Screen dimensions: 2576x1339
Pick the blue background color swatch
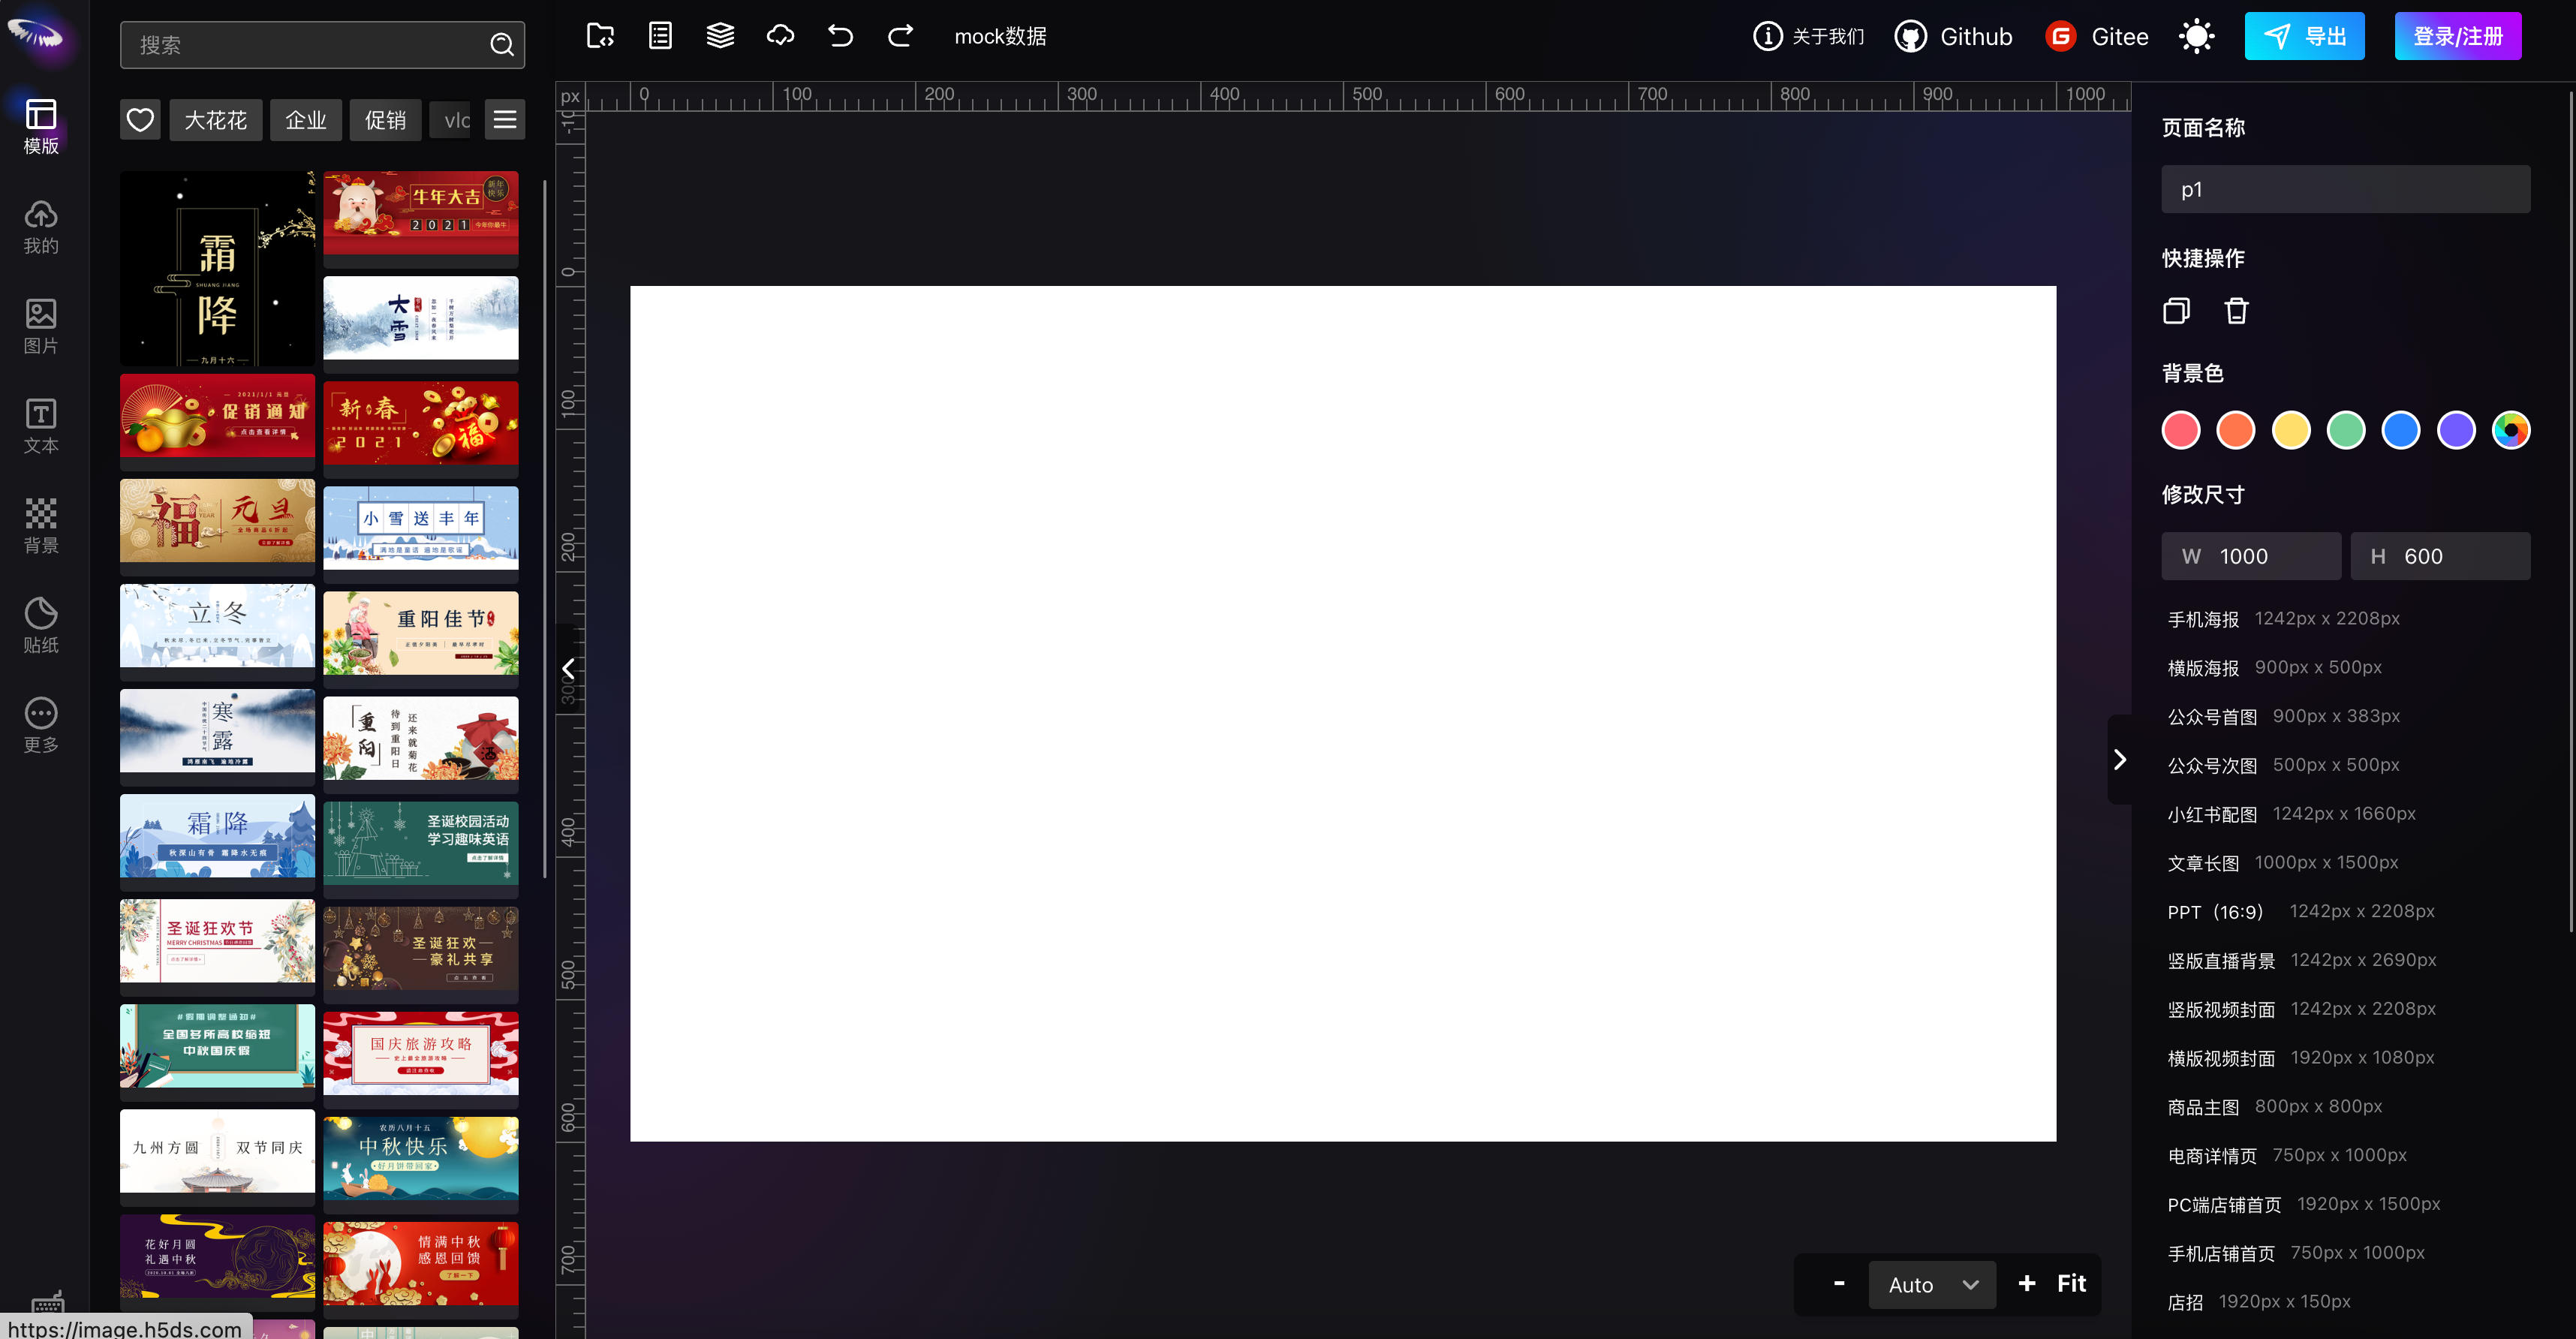click(x=2400, y=430)
